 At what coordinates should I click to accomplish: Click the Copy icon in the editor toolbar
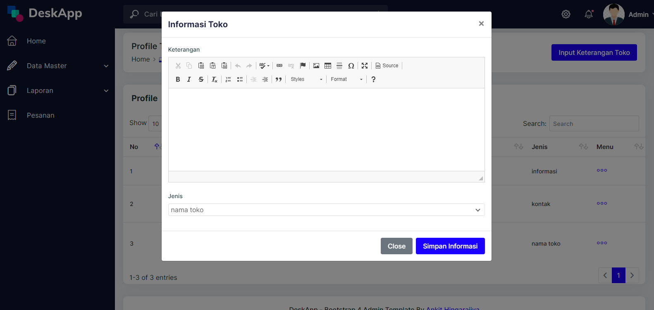(x=189, y=66)
